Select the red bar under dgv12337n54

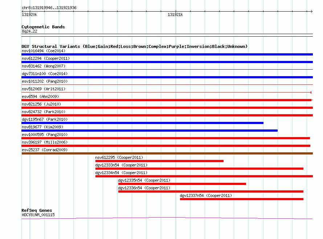click(242, 199)
